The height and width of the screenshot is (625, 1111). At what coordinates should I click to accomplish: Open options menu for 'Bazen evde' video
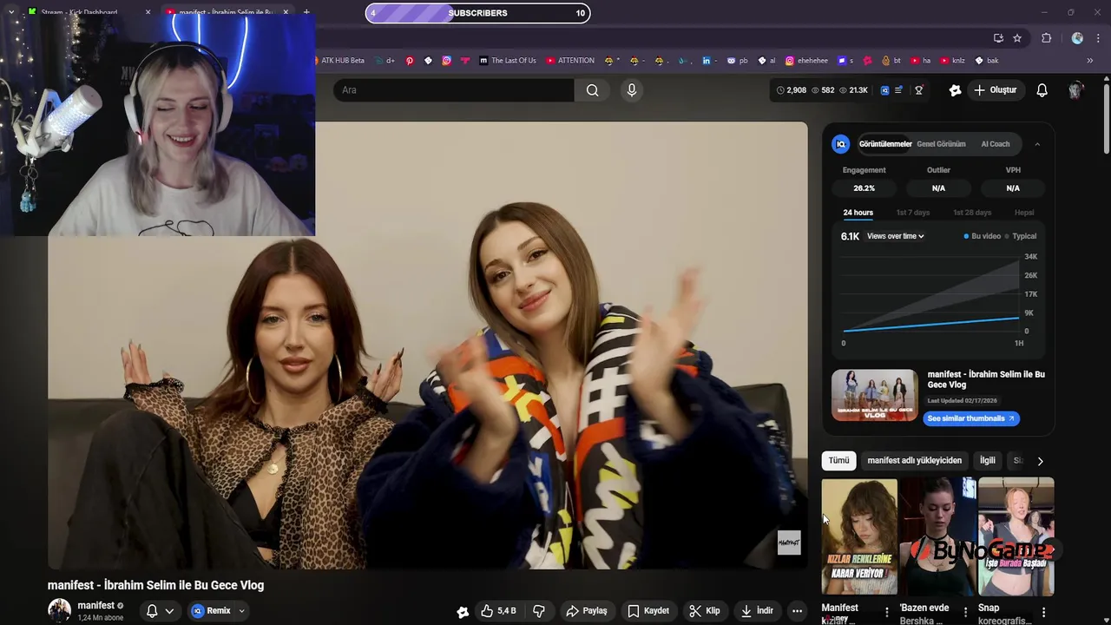pyautogui.click(x=965, y=613)
